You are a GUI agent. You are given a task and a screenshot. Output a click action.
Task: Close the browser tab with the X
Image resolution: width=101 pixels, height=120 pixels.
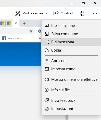coord(16,23)
